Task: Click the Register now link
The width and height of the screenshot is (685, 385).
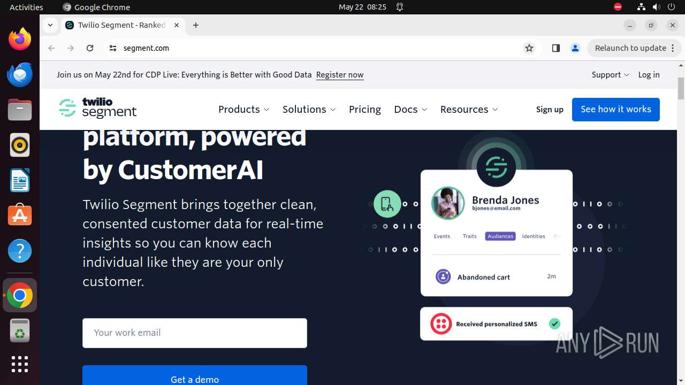Action: coord(340,75)
